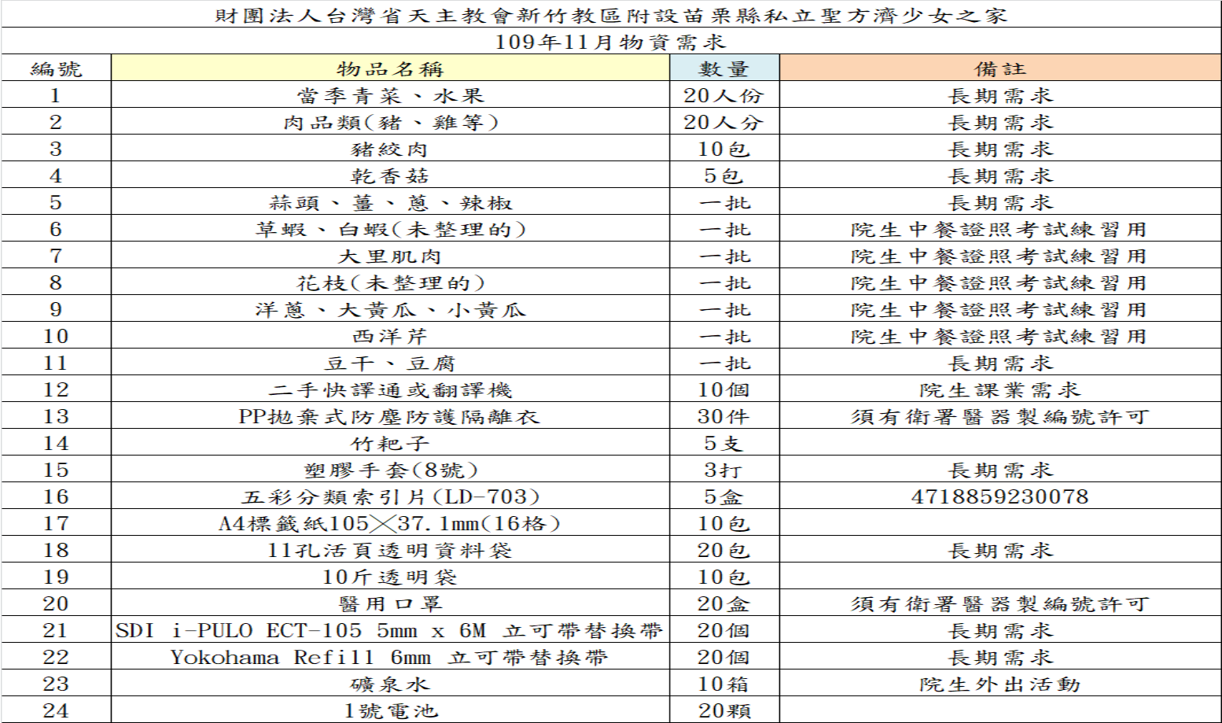Select the cell 五彩分類索引片(LD-703)
The width and height of the screenshot is (1222, 723).
(390, 496)
